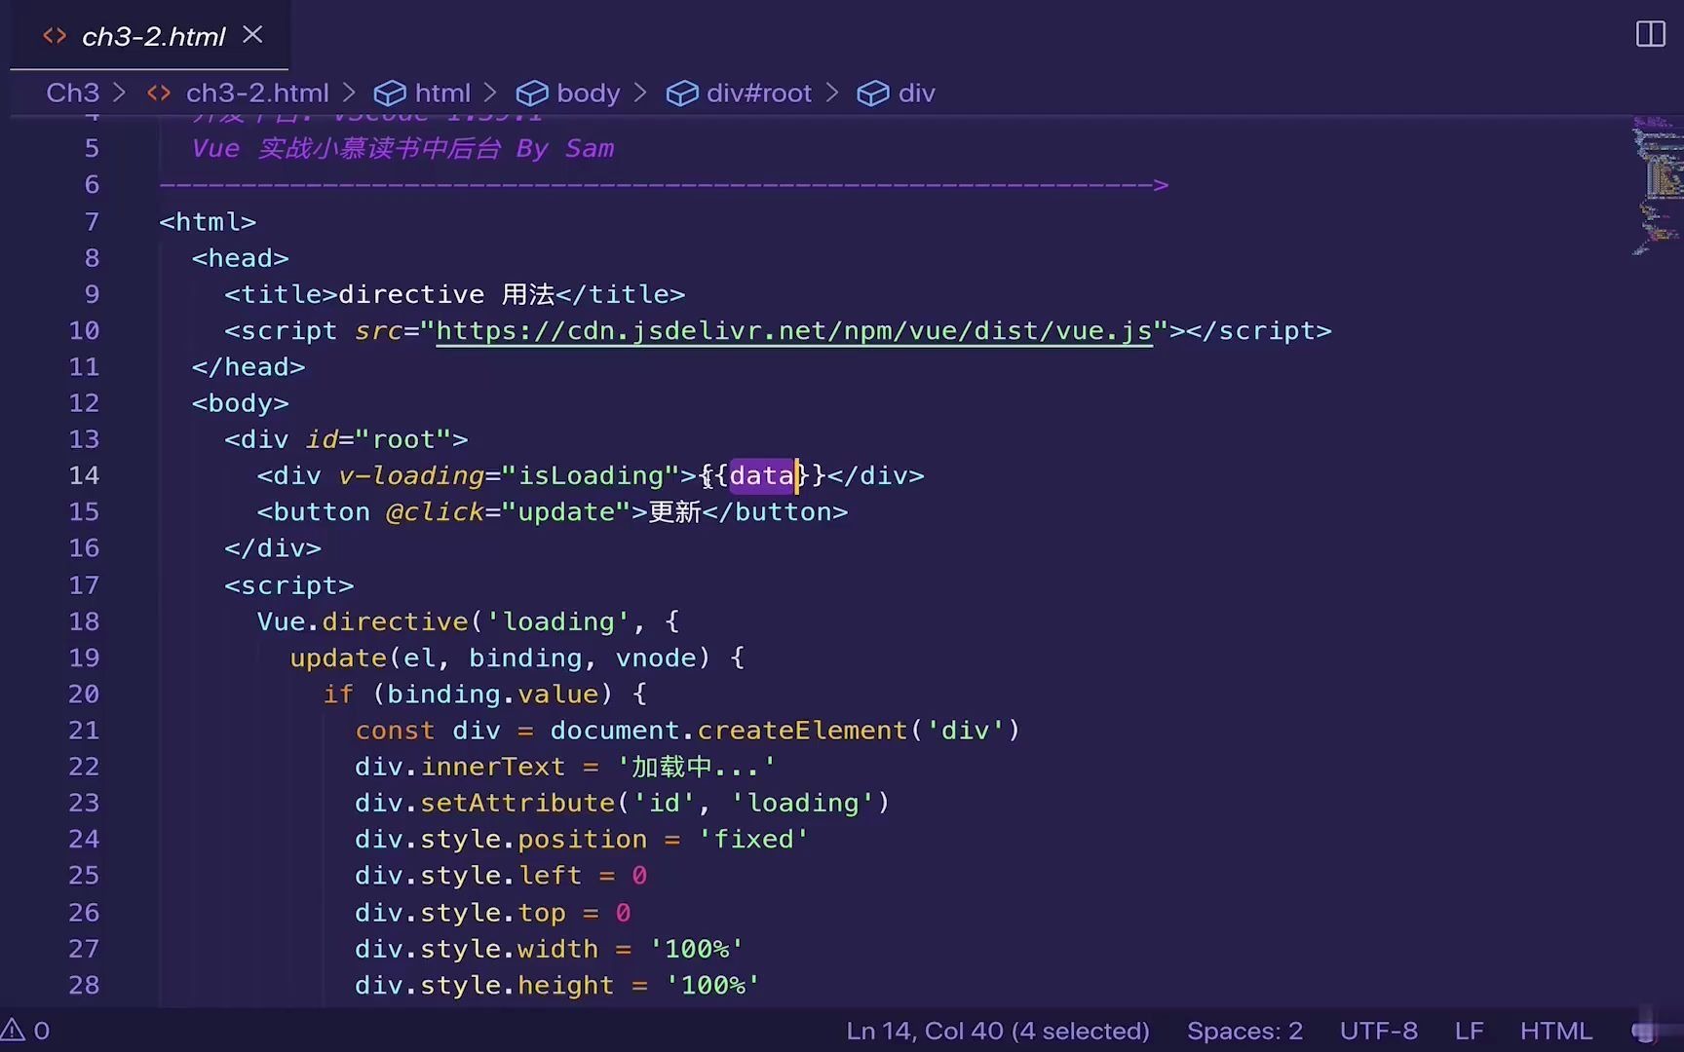The width and height of the screenshot is (1684, 1052).
Task: Click createElement on line 21
Action: [x=802, y=731]
